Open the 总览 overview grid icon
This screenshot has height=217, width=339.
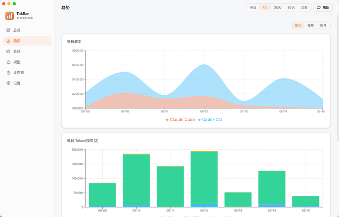pyautogui.click(x=8, y=30)
